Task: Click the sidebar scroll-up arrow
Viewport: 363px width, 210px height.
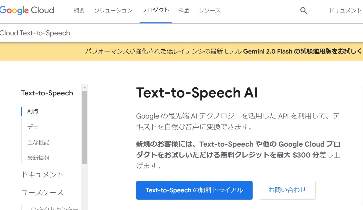Action: point(84,87)
